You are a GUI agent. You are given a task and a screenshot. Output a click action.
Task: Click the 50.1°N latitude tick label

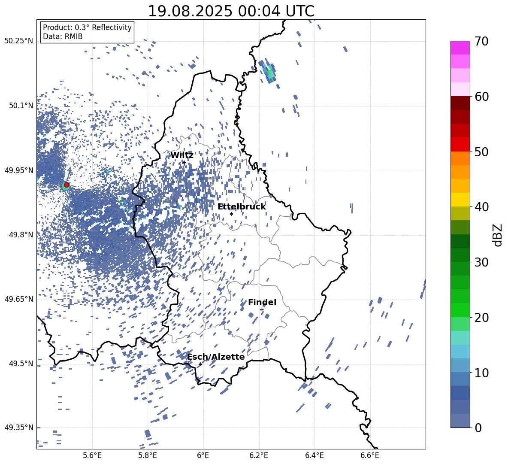click(x=21, y=106)
